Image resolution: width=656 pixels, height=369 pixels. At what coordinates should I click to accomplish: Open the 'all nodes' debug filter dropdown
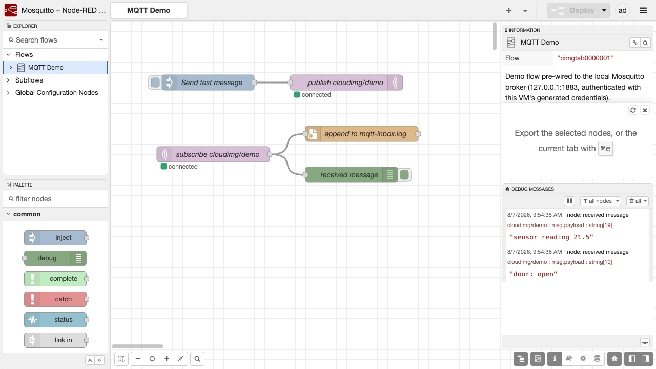coord(601,201)
